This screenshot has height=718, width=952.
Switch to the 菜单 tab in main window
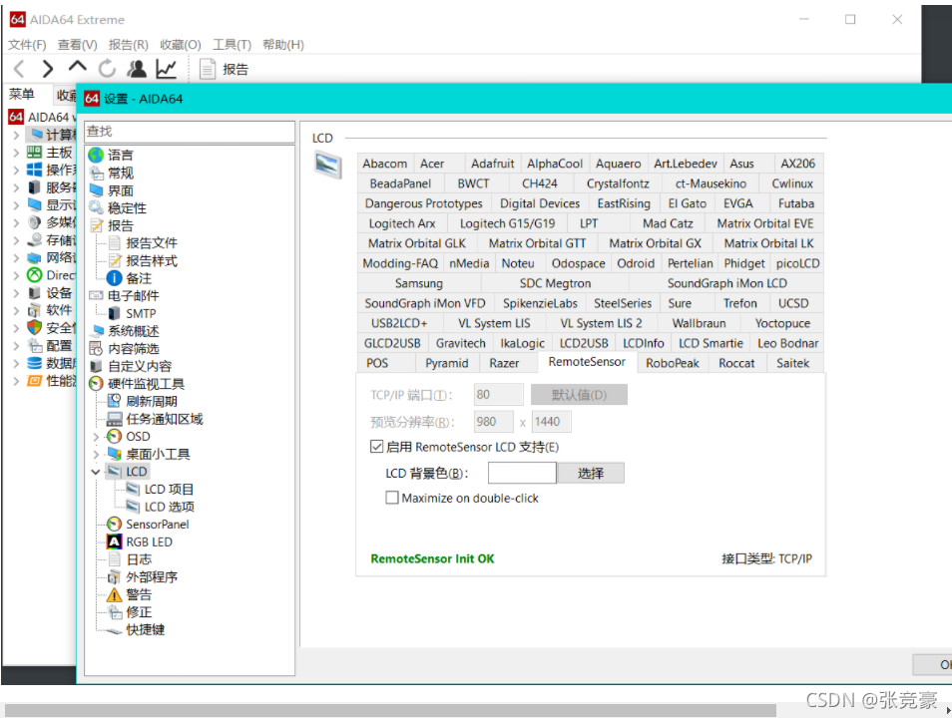[x=22, y=94]
